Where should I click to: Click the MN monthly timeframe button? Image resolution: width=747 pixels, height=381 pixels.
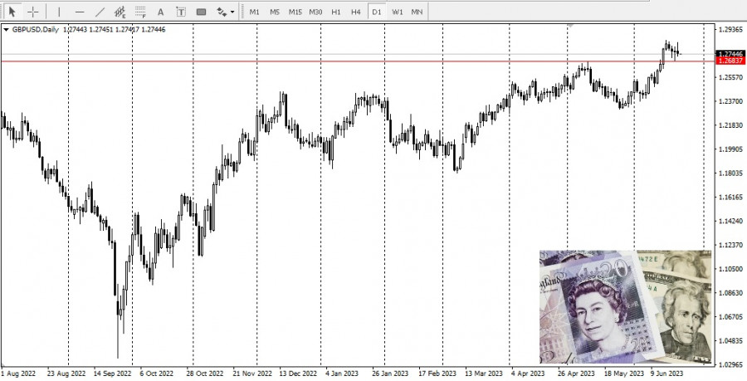pos(417,12)
